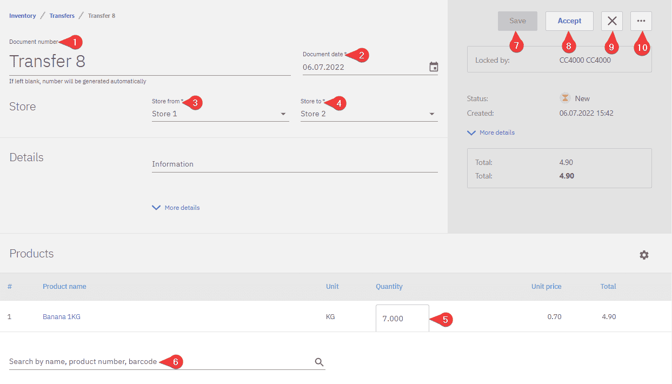672x384 pixels.
Task: Open the Products table settings gear
Action: point(643,255)
